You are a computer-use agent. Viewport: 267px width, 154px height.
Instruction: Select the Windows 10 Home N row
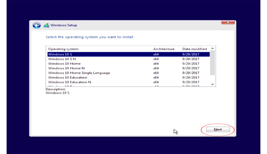coord(129,68)
